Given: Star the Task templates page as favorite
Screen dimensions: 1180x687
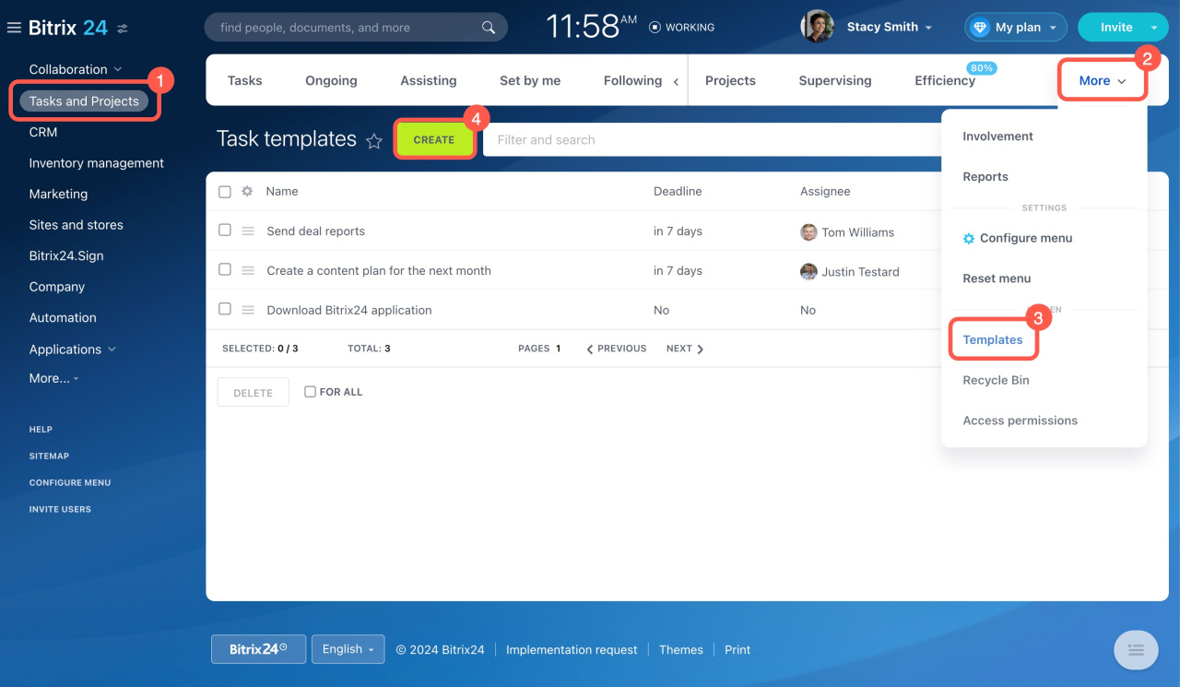Looking at the screenshot, I should click(373, 141).
